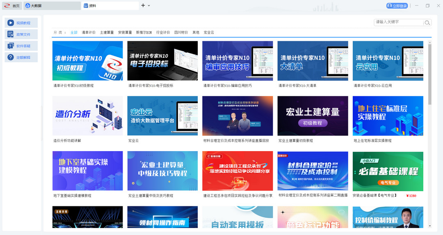Open the 自动套用模板 thumbnail

coord(237,217)
